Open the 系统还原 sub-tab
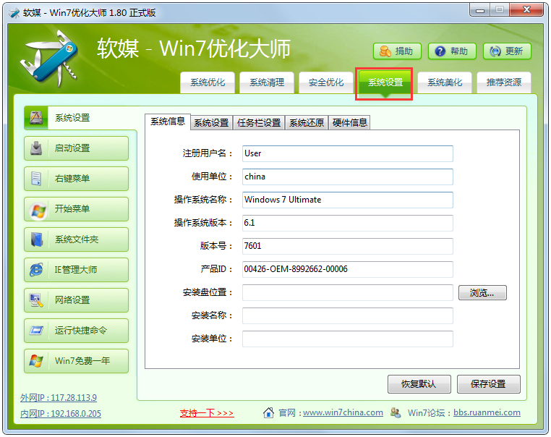The width and height of the screenshot is (551, 437). coord(307,123)
